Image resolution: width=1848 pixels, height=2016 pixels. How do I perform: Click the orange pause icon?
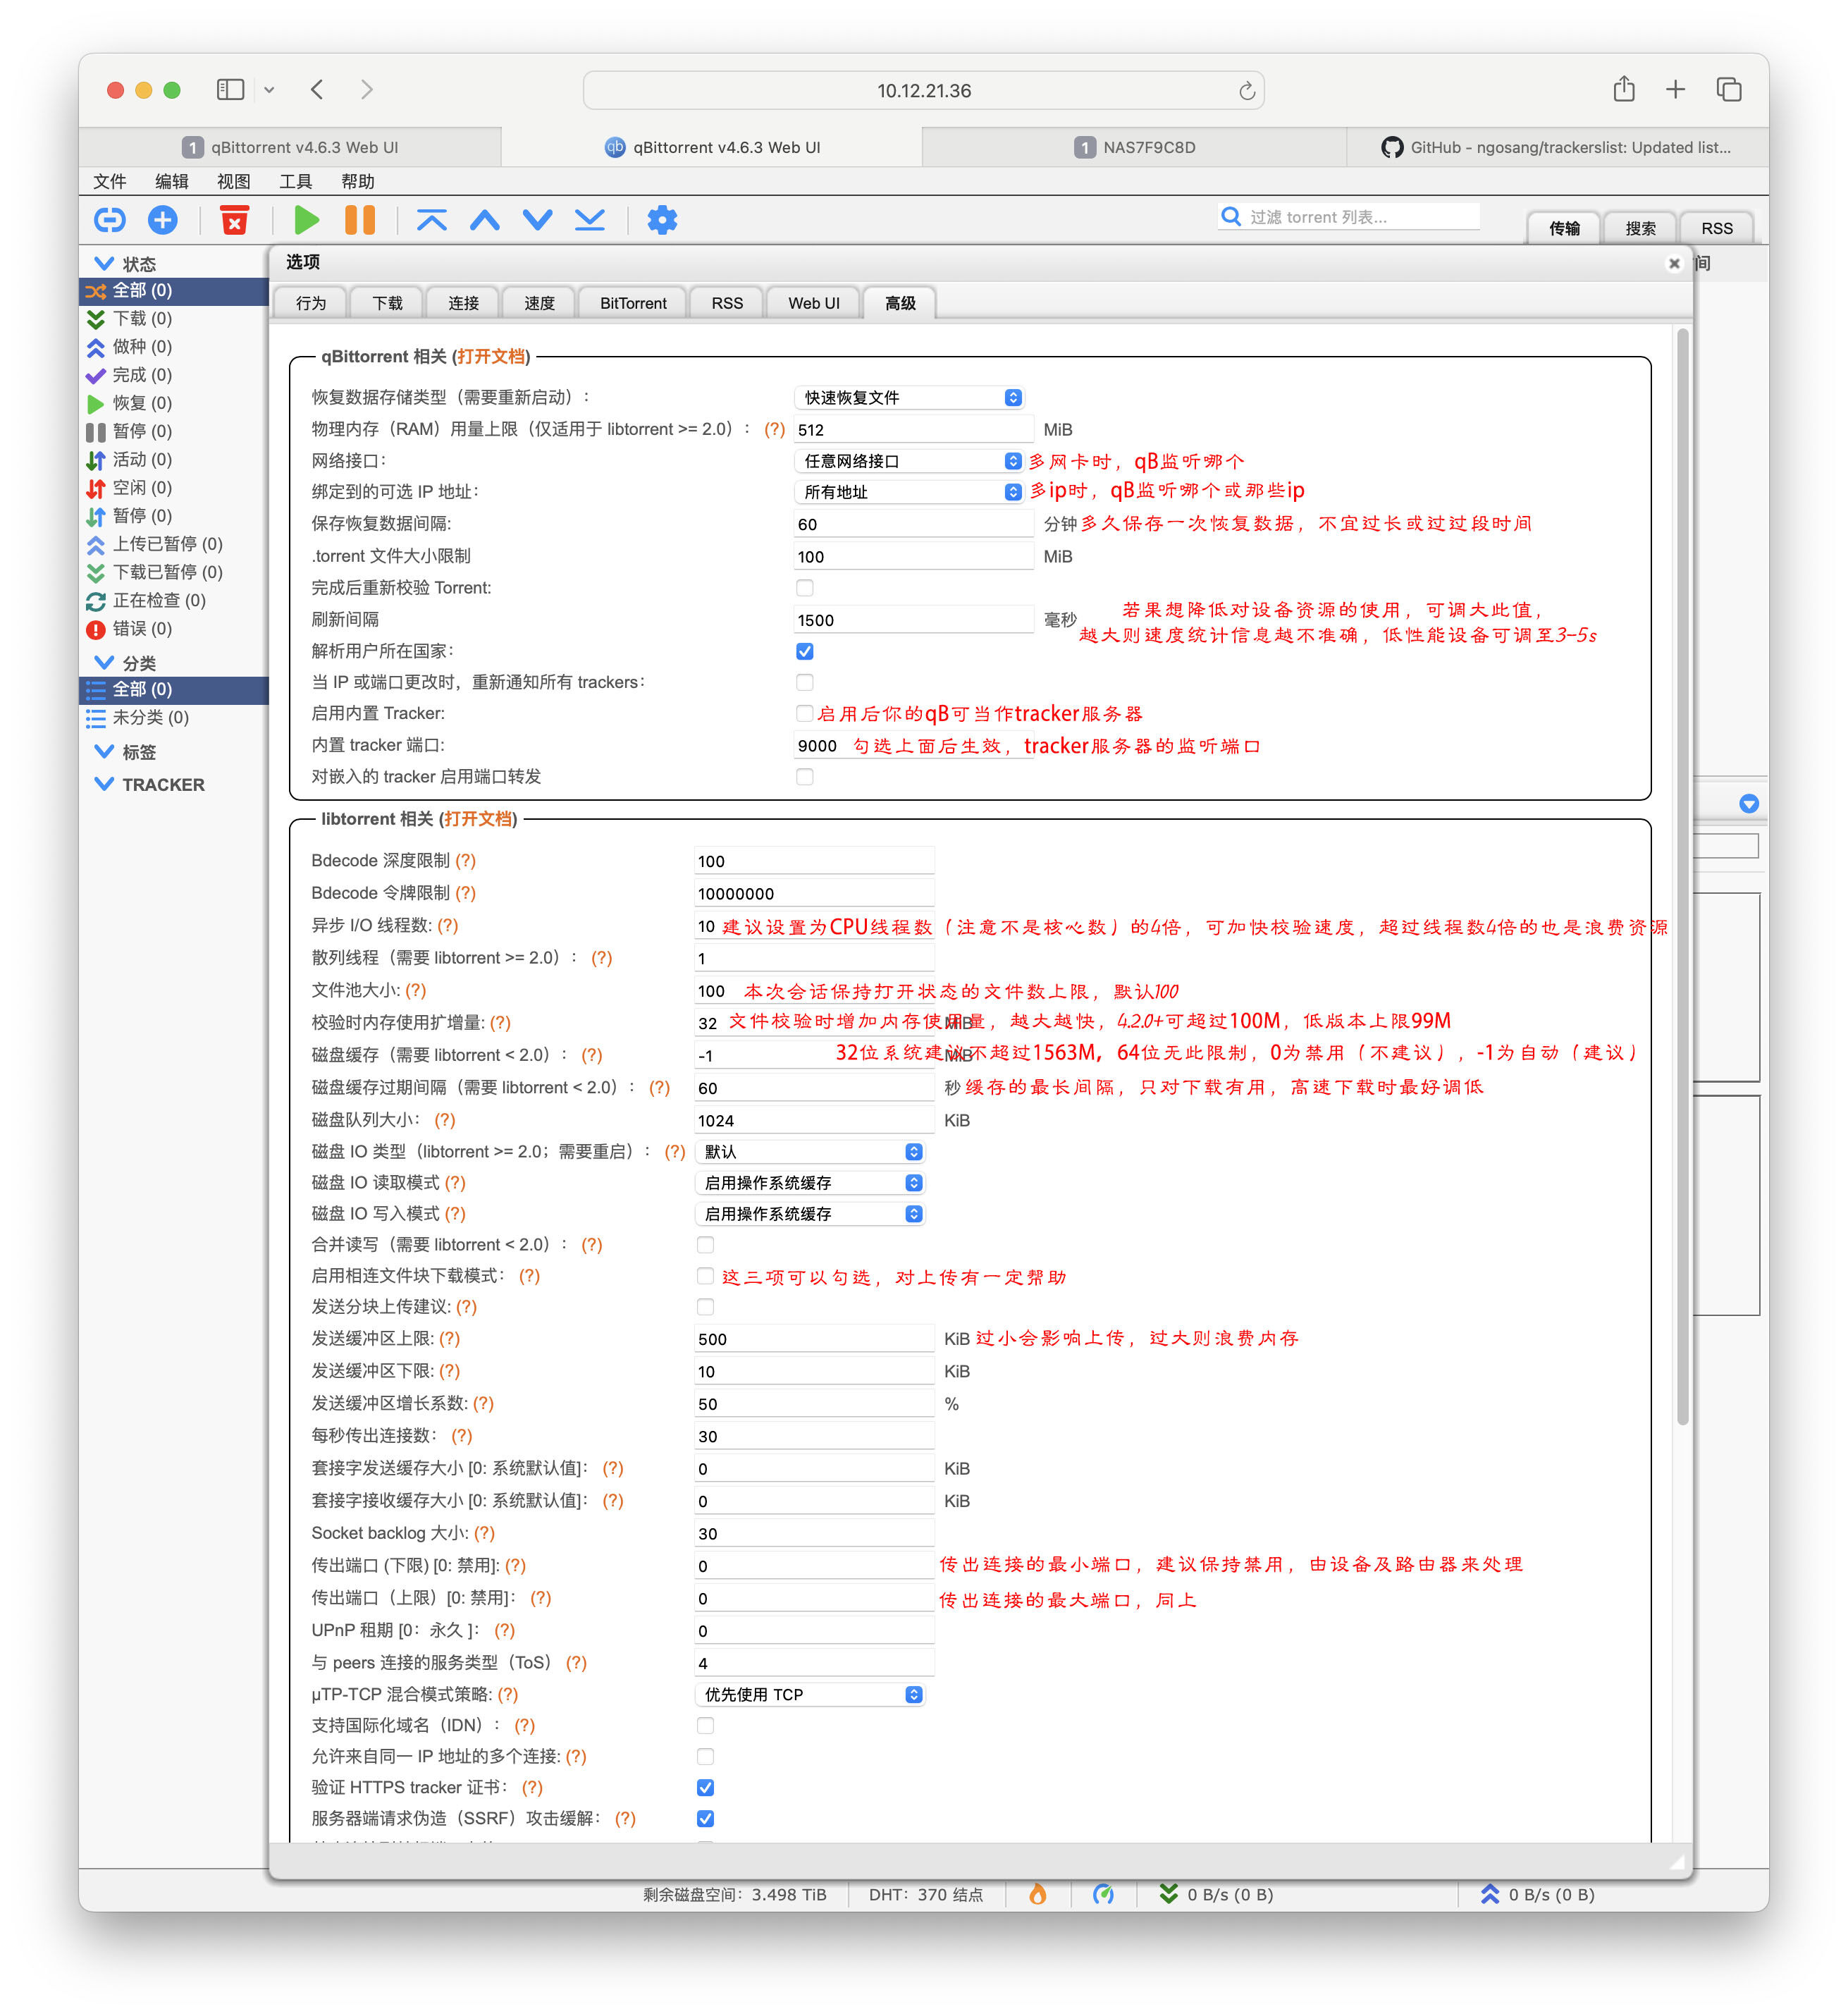(360, 220)
